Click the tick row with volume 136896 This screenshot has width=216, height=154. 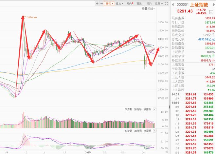tap(193, 99)
